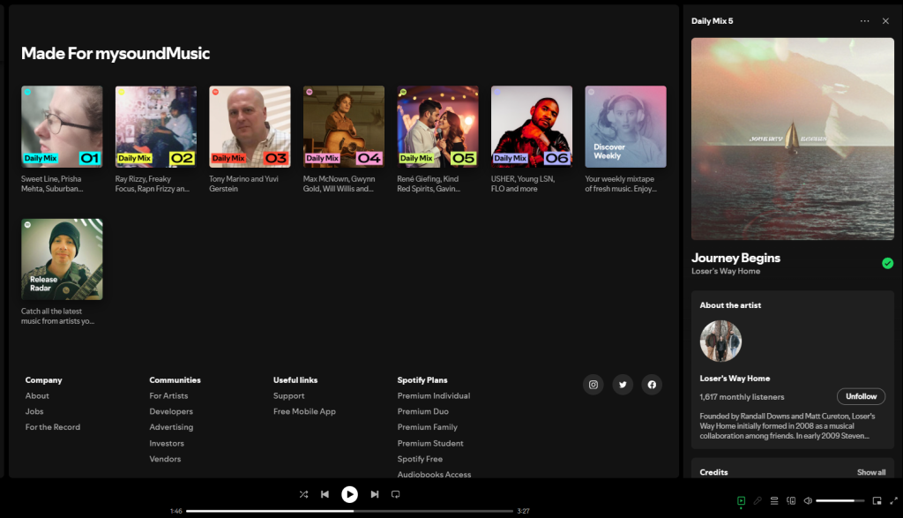Open the Discover Weekly playlist
The width and height of the screenshot is (903, 518).
tap(625, 127)
